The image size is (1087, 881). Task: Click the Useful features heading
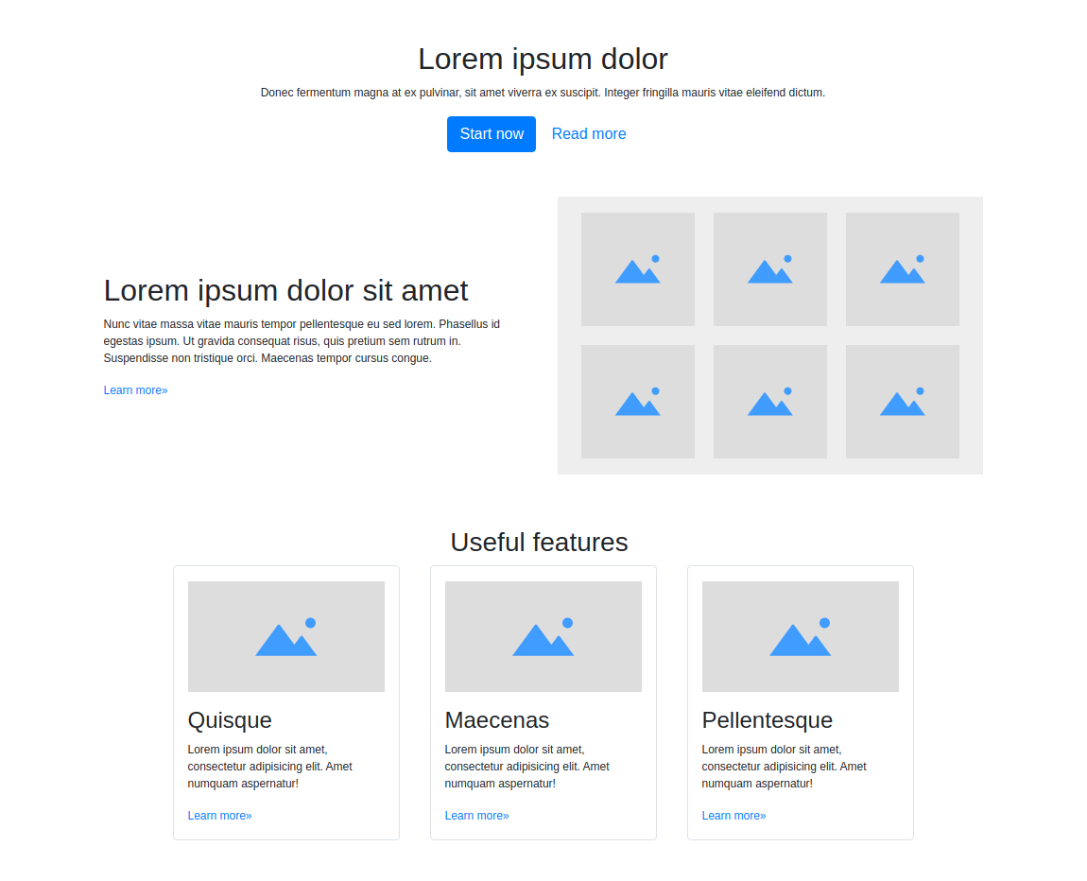tap(540, 542)
